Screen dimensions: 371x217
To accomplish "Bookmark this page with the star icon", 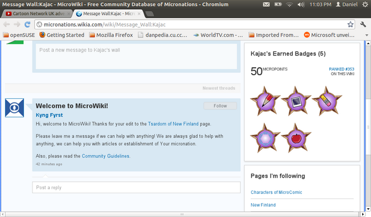I will [350, 24].
